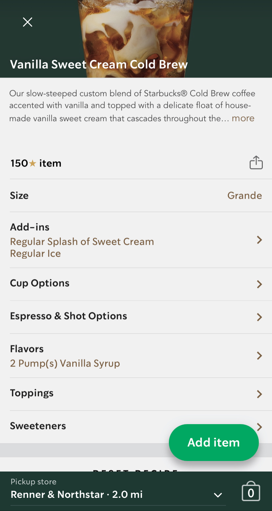The height and width of the screenshot is (511, 272).
Task: Expand the Cup Options chevron
Action: 259,284
